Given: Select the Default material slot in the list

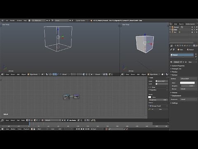Looking at the screenshot, I should tap(182, 55).
